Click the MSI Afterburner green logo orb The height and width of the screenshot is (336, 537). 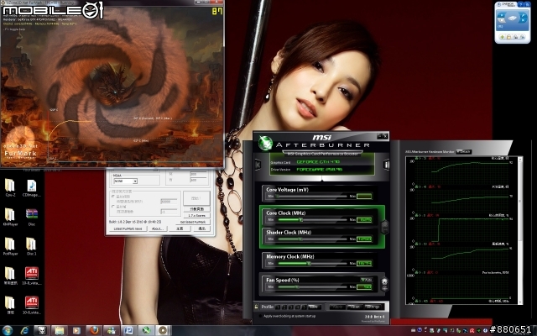(x=265, y=143)
